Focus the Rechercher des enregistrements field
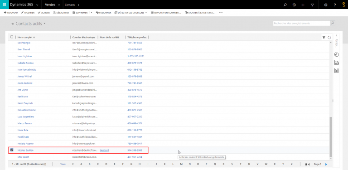The height and width of the screenshot is (170, 348). click(x=301, y=23)
